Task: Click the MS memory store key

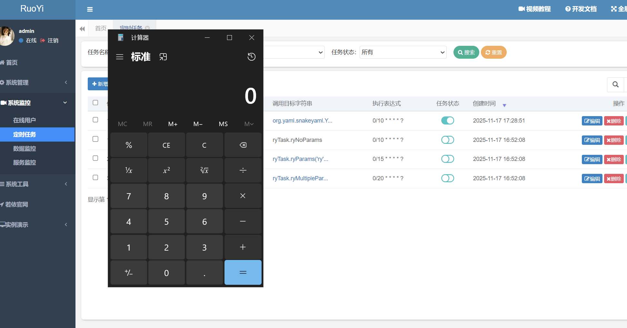Action: (x=223, y=124)
